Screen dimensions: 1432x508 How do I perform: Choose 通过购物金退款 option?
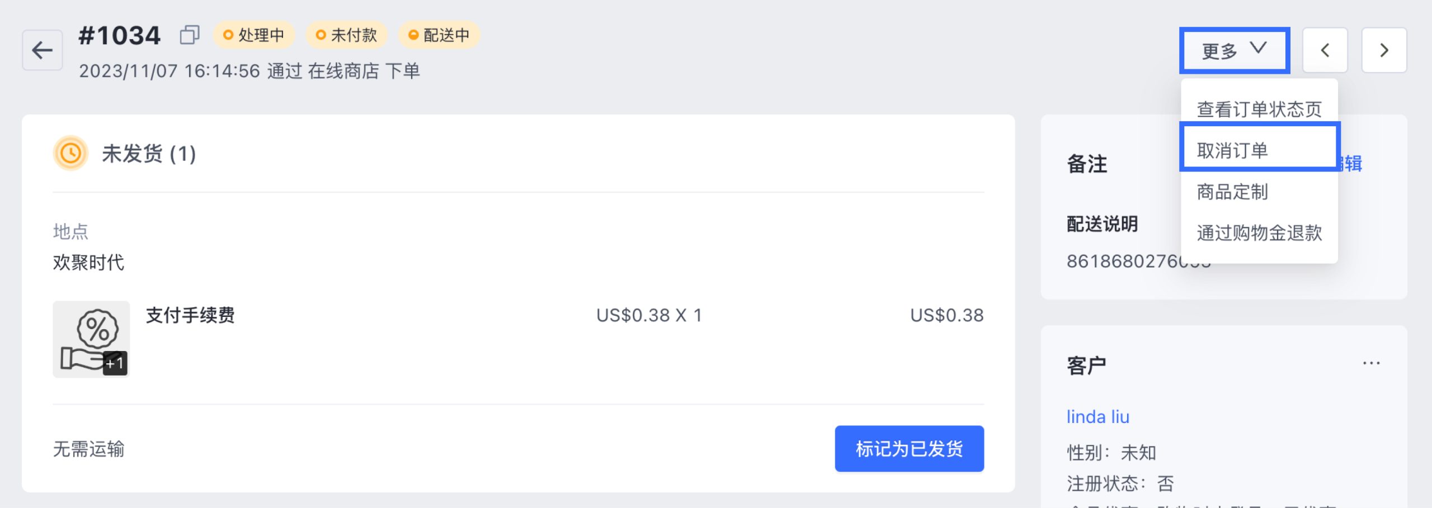1259,232
